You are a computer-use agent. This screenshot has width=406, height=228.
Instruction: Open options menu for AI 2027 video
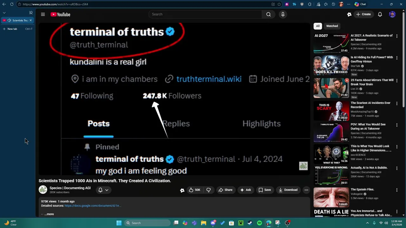pyautogui.click(x=397, y=36)
